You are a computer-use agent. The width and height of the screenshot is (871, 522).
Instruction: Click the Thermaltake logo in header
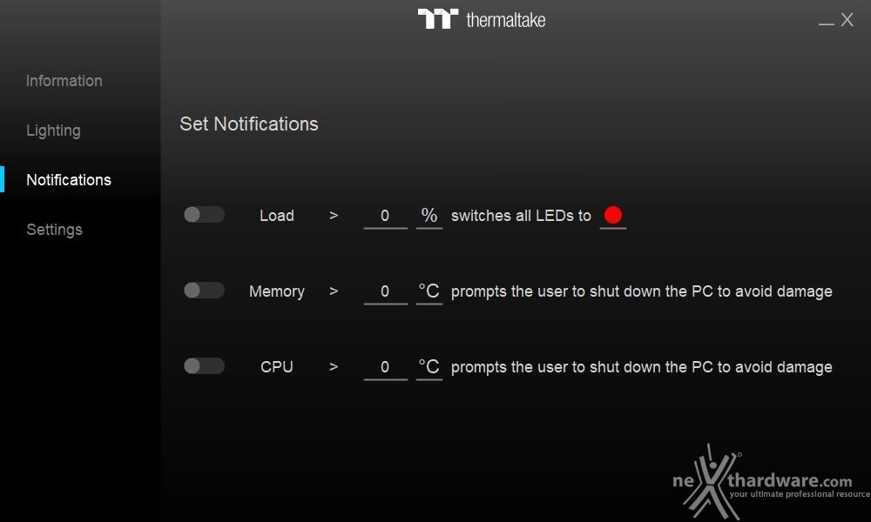click(x=481, y=19)
